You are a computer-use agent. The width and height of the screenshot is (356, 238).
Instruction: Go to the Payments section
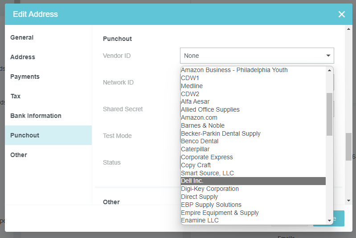pos(25,77)
